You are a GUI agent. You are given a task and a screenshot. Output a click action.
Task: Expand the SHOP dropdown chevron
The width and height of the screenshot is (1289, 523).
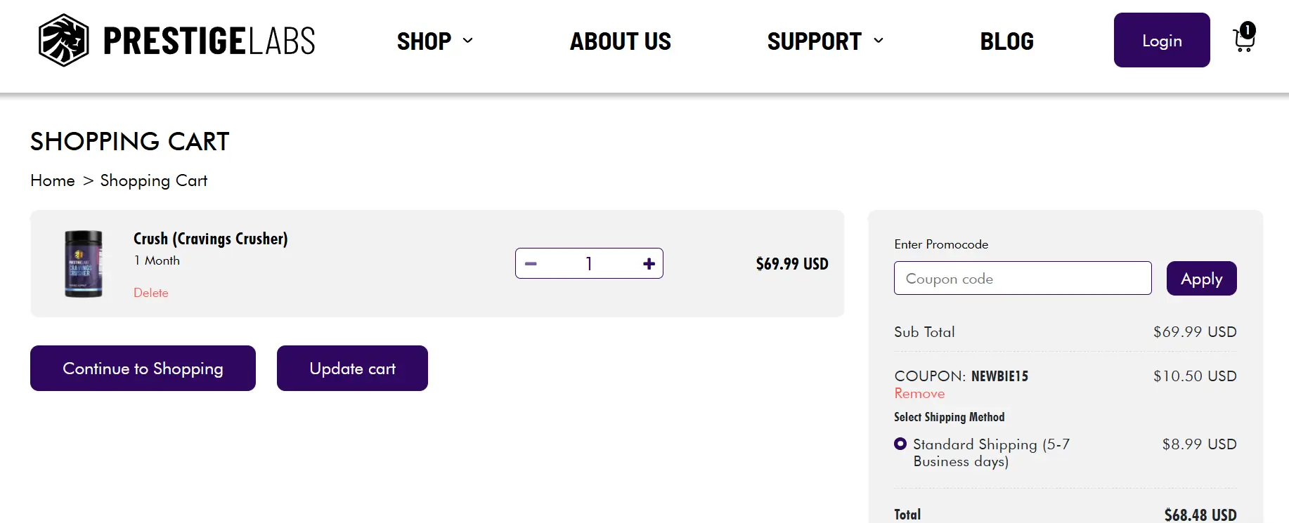pyautogui.click(x=468, y=41)
